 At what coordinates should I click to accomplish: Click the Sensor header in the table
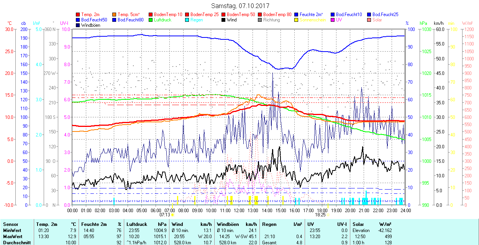coord(11,224)
